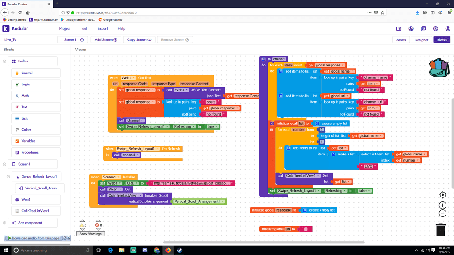Collapse the Built-in blocks tree
Viewport: 454px width, 255px height.
[x=4, y=62]
